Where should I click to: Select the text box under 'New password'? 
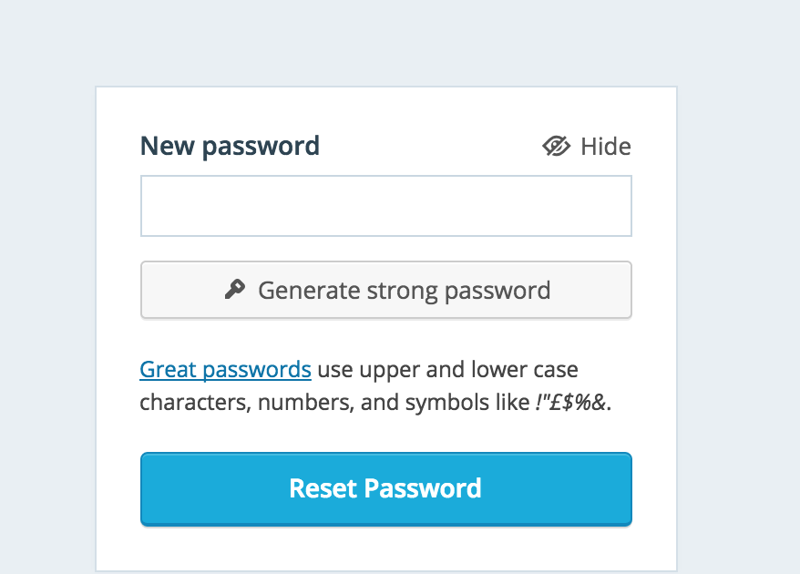pos(386,206)
